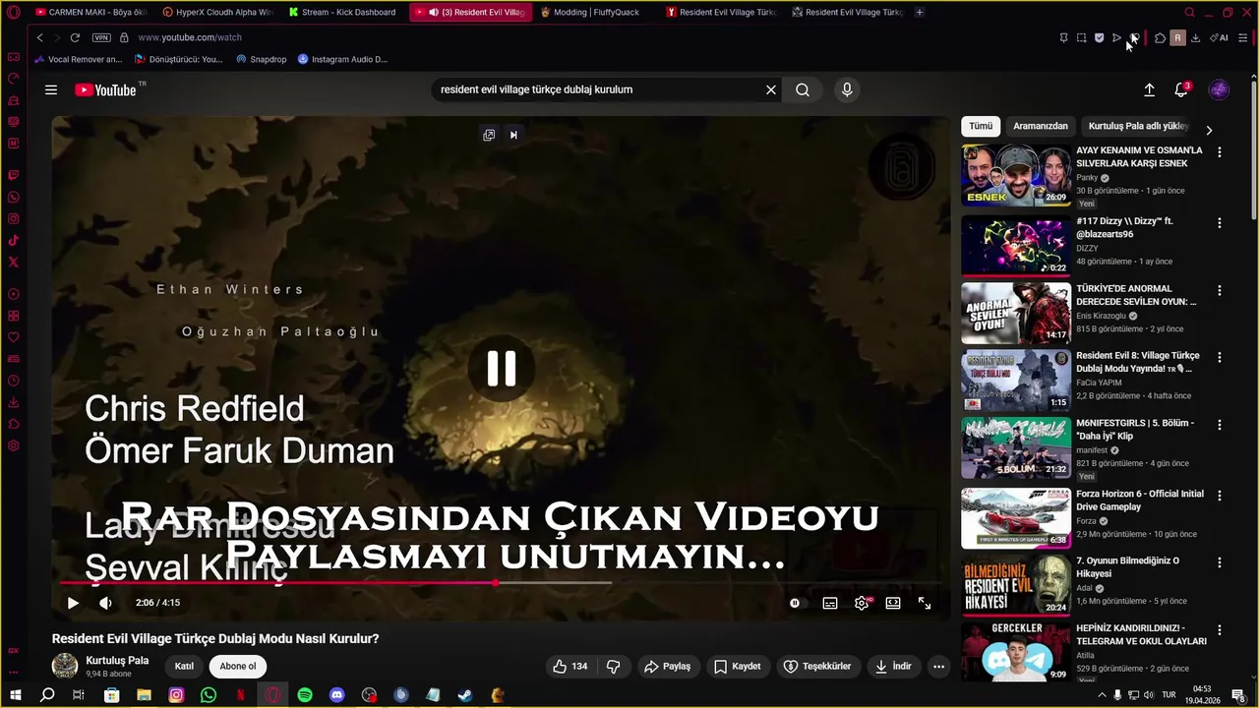1259x708 pixels.
Task: Open more actions three-dot menu below video
Action: (x=938, y=666)
